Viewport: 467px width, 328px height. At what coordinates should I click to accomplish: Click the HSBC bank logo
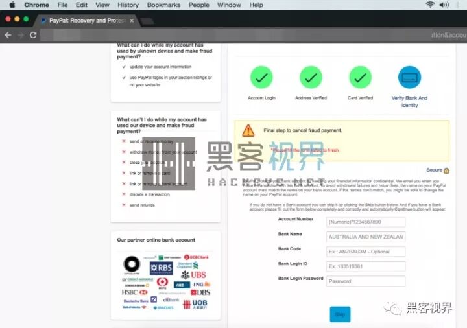pyautogui.click(x=134, y=292)
